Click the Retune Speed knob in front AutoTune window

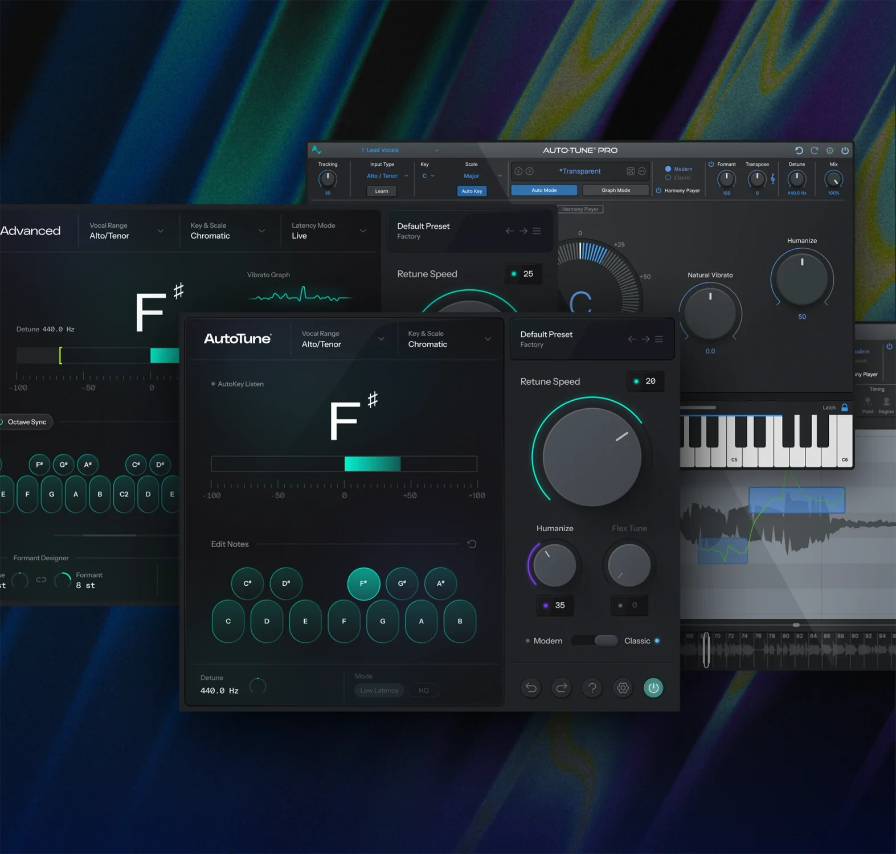pyautogui.click(x=592, y=457)
